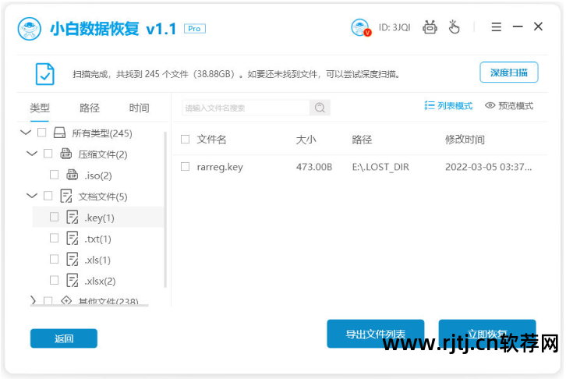
Task: Click the .key(1) file type icon
Action: pos(73,218)
